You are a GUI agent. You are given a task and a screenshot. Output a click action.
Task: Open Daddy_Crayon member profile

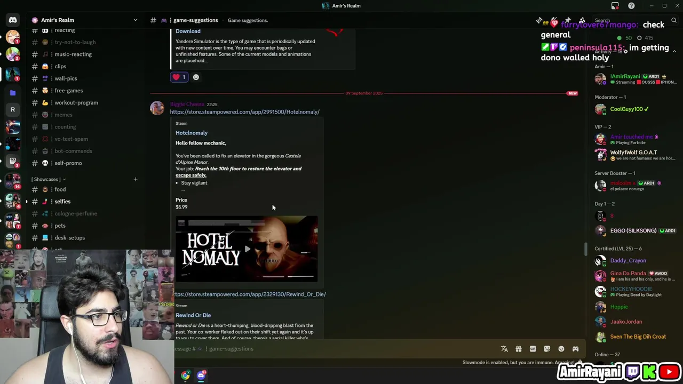pyautogui.click(x=635, y=261)
